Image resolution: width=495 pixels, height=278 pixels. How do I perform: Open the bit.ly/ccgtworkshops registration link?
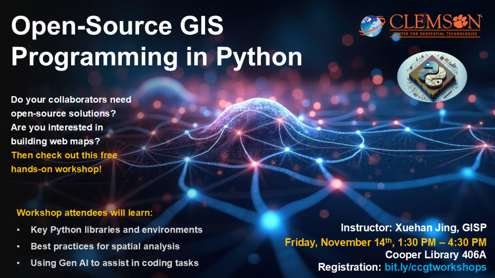pos(435,267)
